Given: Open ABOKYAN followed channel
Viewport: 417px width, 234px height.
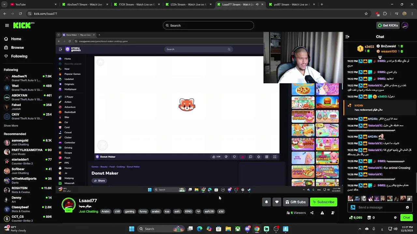Looking at the screenshot, I should click(x=28, y=97).
